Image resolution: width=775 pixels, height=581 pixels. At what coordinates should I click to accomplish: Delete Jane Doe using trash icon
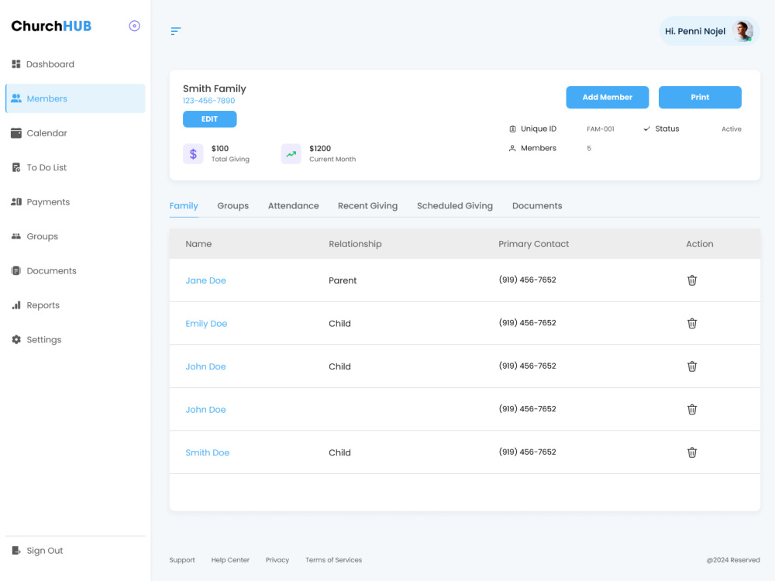pyautogui.click(x=692, y=280)
